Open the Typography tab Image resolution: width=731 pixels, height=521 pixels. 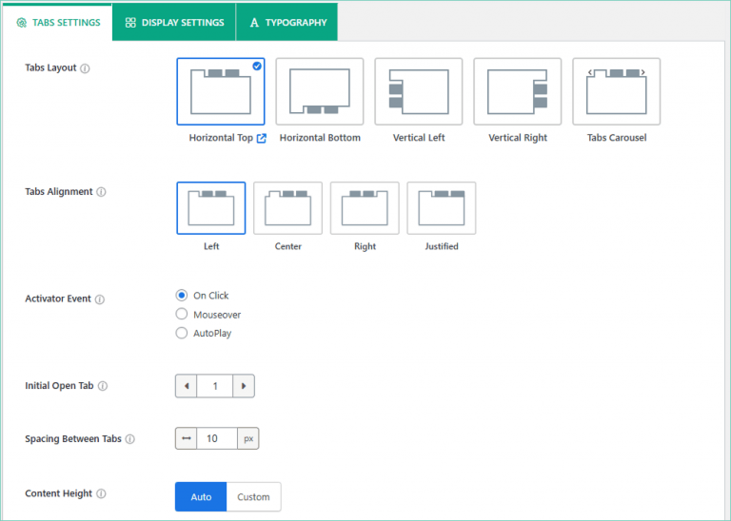(287, 23)
